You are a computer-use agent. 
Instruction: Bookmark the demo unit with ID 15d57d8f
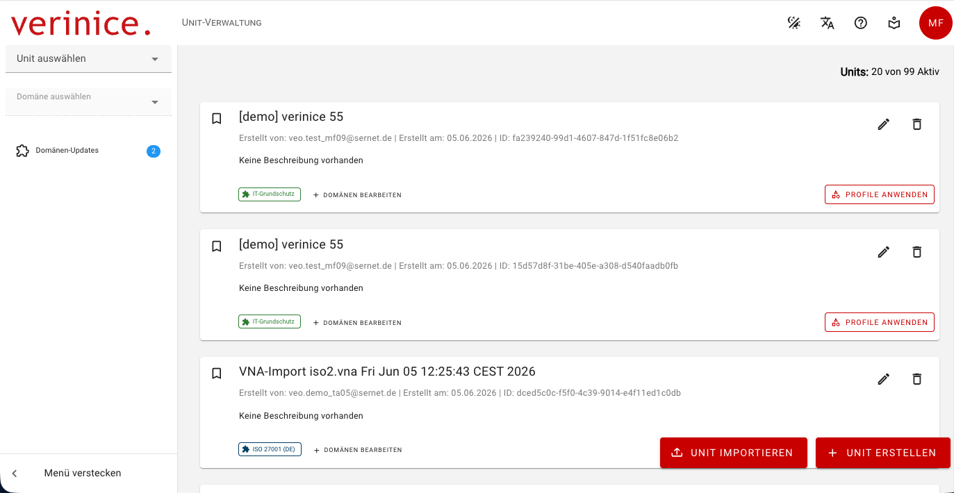coord(217,246)
